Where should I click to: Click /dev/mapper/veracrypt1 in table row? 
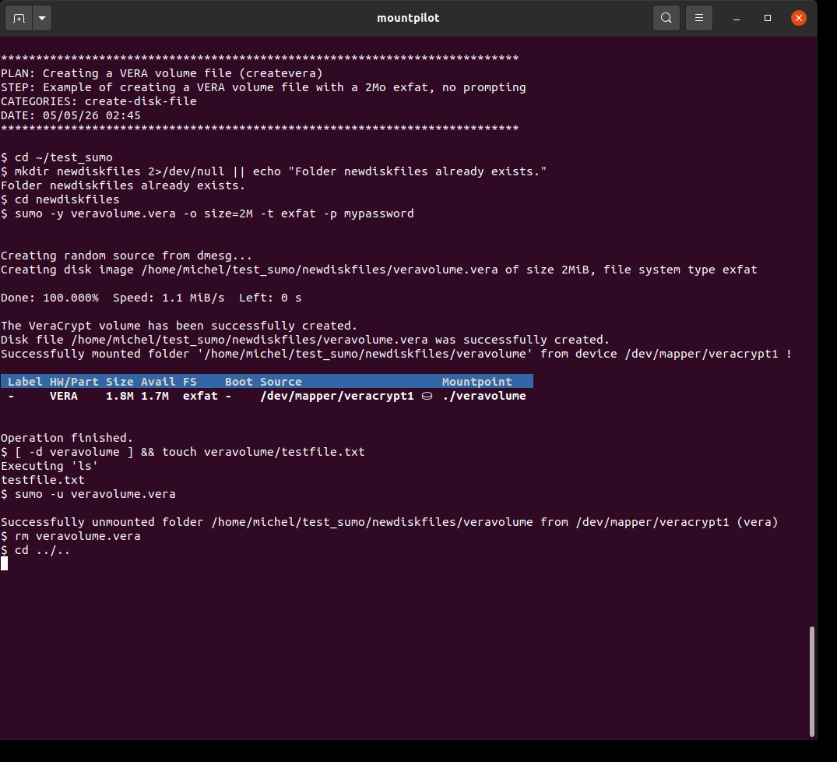click(337, 397)
